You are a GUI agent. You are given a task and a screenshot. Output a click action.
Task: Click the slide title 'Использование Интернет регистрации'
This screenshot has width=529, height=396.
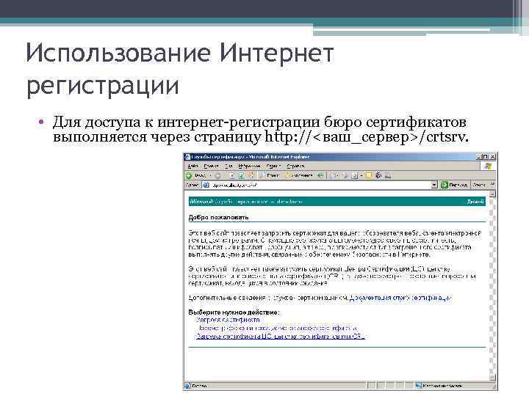(x=180, y=69)
